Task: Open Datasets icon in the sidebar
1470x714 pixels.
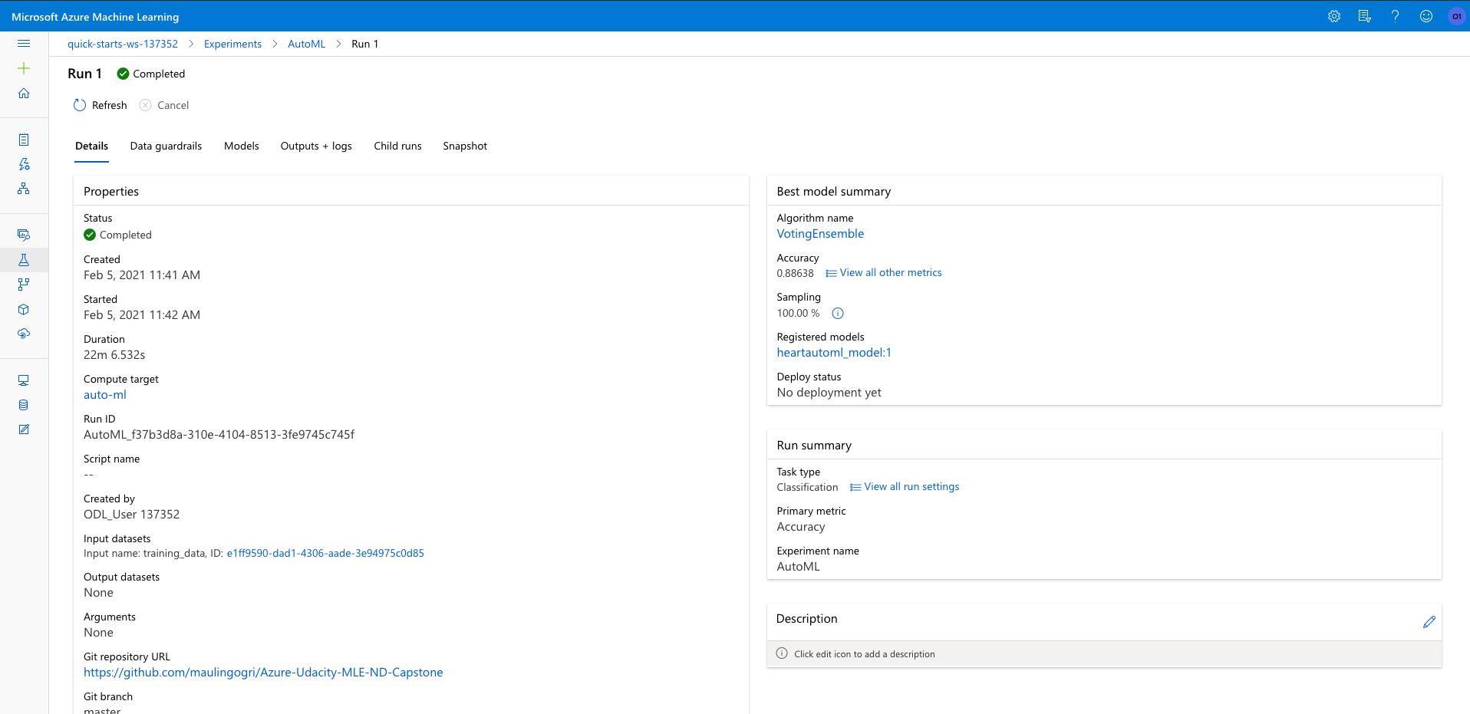Action: [x=24, y=235]
